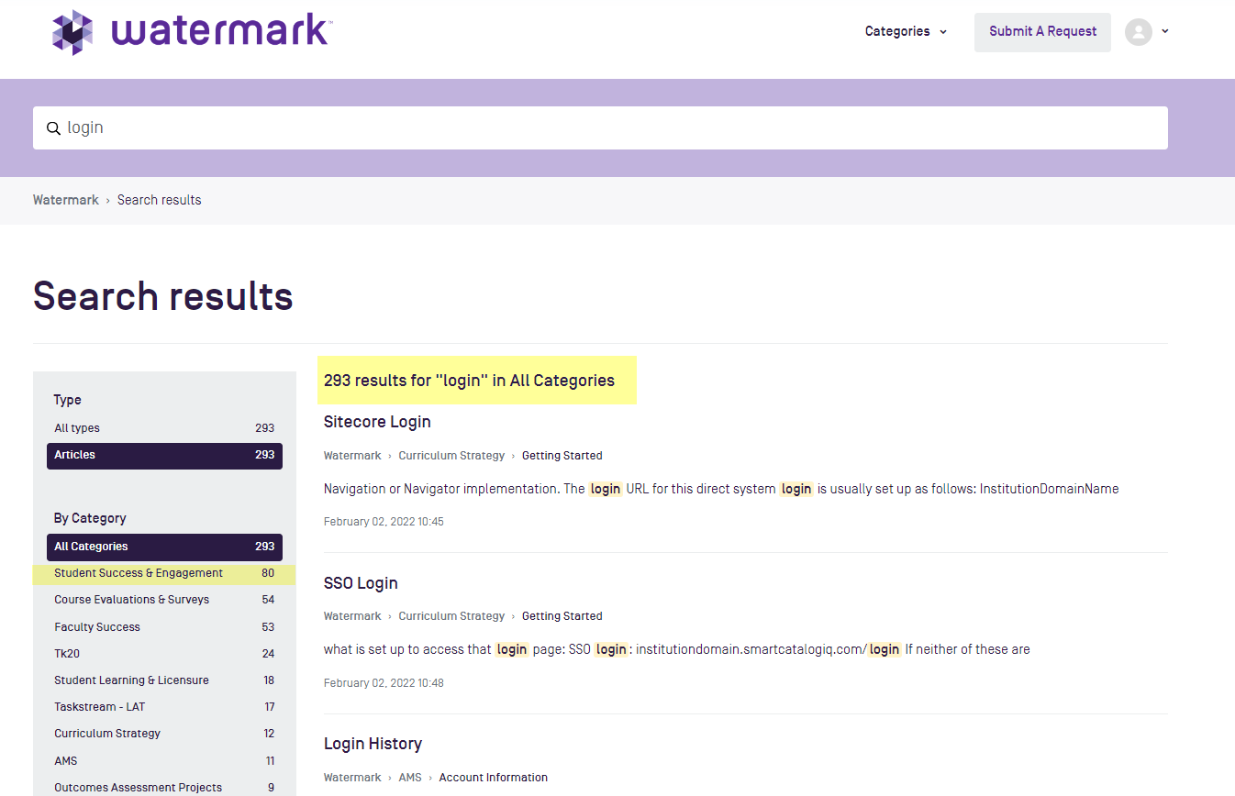Open the Login History article
Viewport: 1235px width, 796px height.
click(373, 744)
